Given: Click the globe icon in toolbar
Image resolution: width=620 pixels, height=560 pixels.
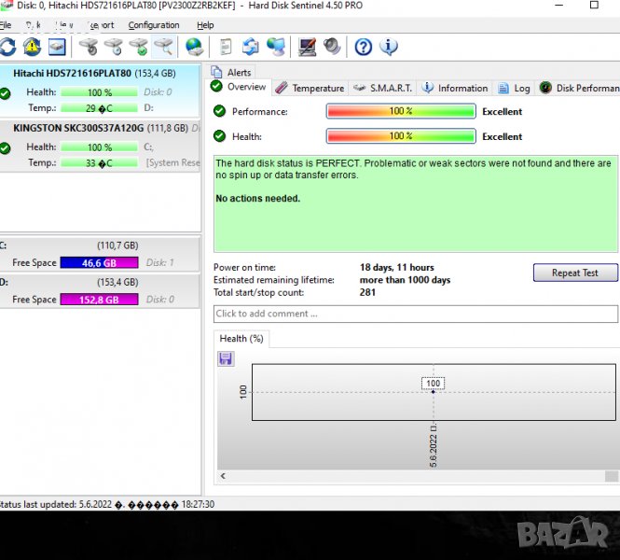Looking at the screenshot, I should pyautogui.click(x=194, y=47).
